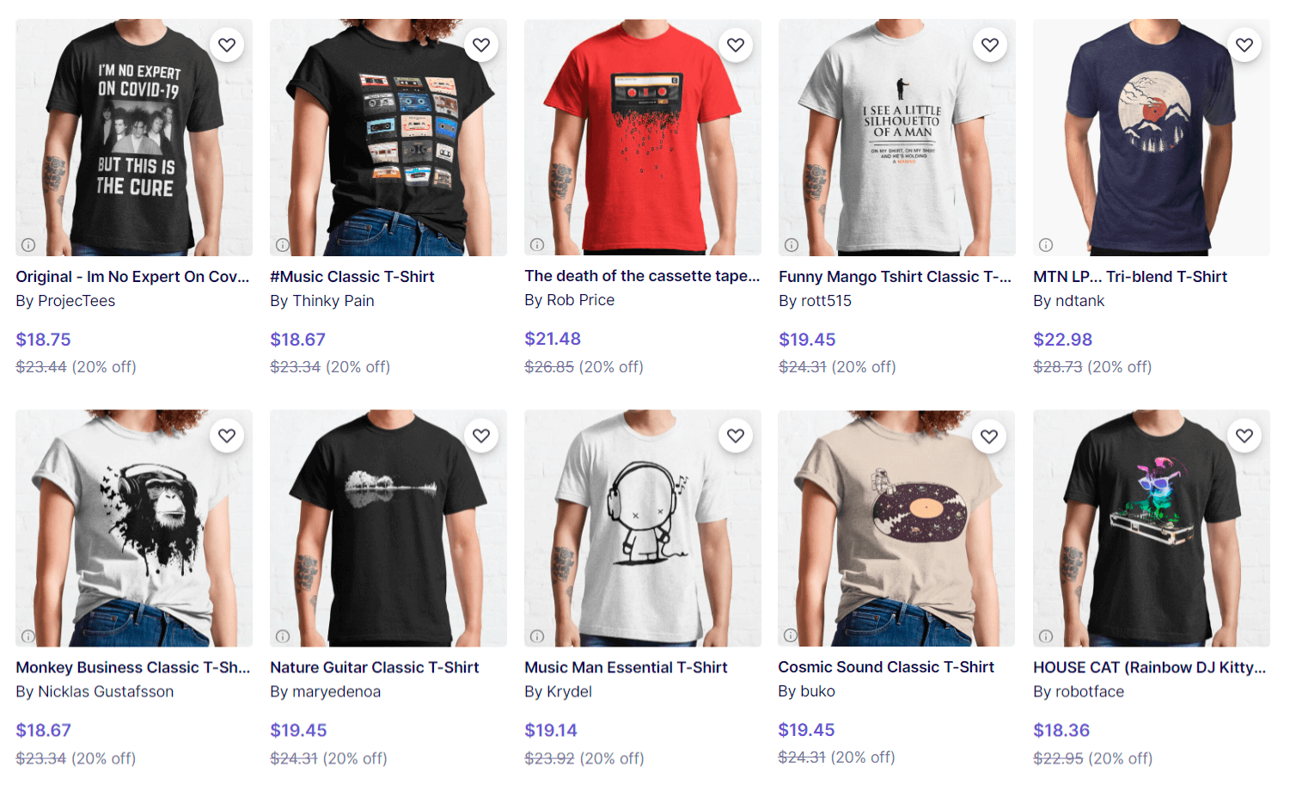Open Music Man shirt product thumbnail
This screenshot has width=1290, height=785.
tap(643, 528)
